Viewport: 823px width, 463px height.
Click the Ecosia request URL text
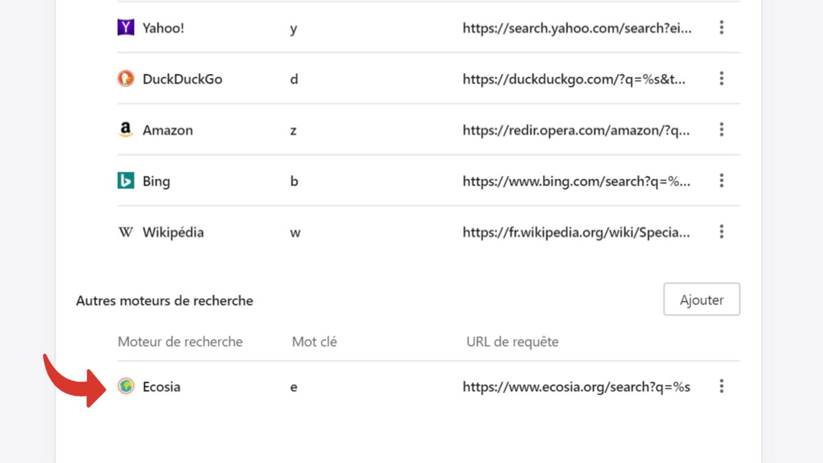pyautogui.click(x=576, y=387)
